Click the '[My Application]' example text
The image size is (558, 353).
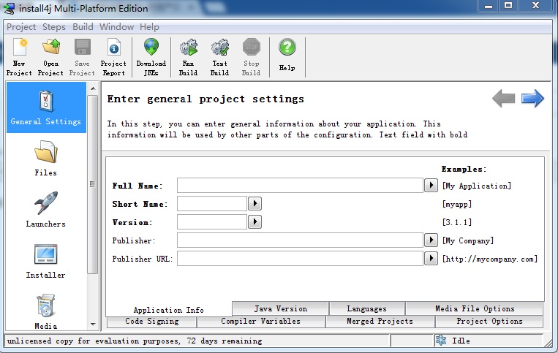point(477,186)
